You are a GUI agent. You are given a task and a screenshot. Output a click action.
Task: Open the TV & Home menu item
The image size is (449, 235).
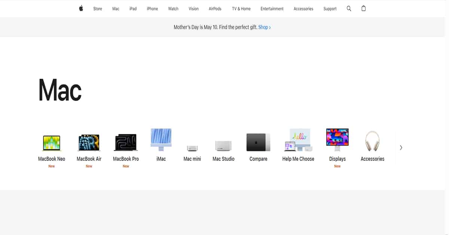[x=241, y=9]
